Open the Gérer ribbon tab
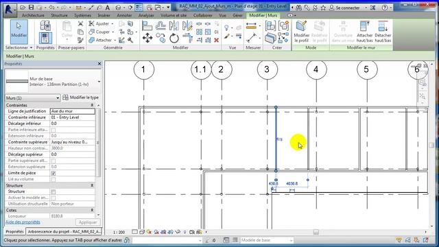Viewport: 439px width, 247px height. [237, 15]
